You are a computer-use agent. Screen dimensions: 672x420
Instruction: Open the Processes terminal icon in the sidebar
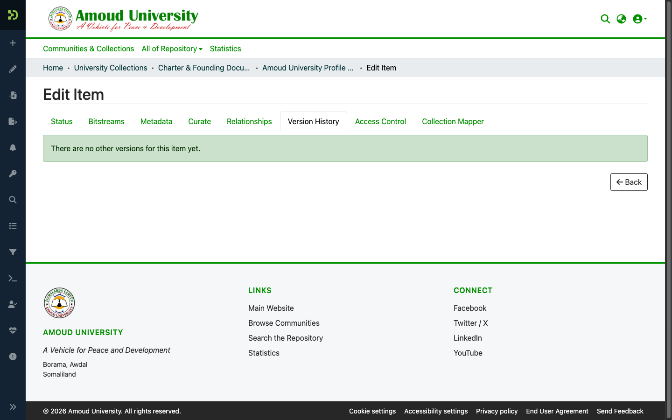[13, 278]
